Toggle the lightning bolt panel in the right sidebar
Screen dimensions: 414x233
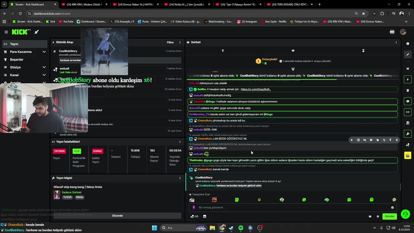point(408,80)
